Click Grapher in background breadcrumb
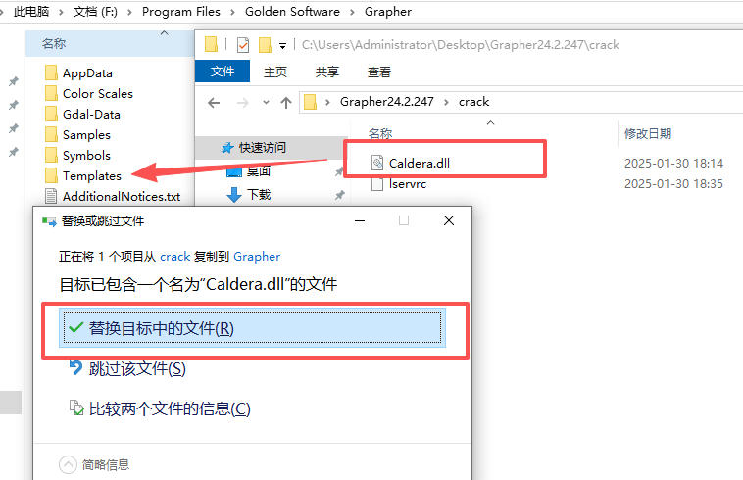Screen dimensions: 743x480 point(388,12)
